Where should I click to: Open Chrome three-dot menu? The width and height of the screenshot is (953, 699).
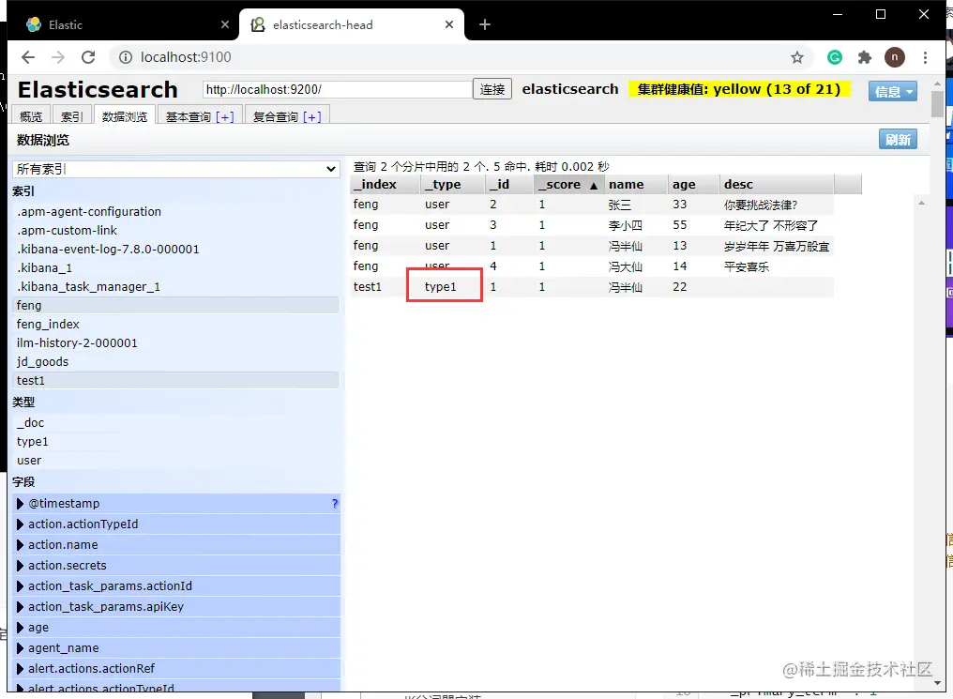925,57
